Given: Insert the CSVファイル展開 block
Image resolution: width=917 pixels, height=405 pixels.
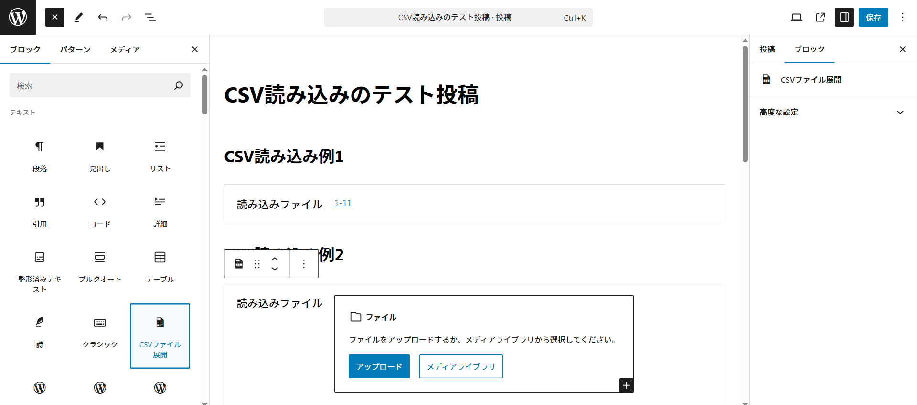Looking at the screenshot, I should point(160,336).
